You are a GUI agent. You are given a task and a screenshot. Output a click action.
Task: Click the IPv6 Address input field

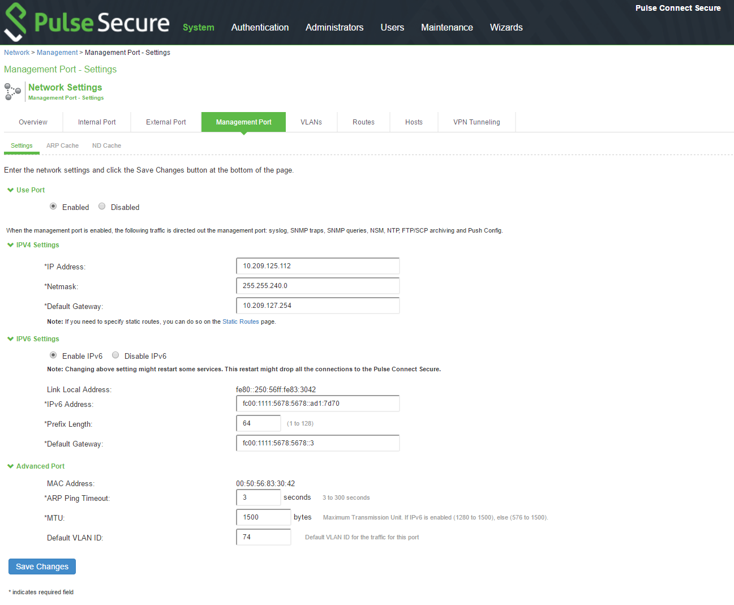coord(317,404)
